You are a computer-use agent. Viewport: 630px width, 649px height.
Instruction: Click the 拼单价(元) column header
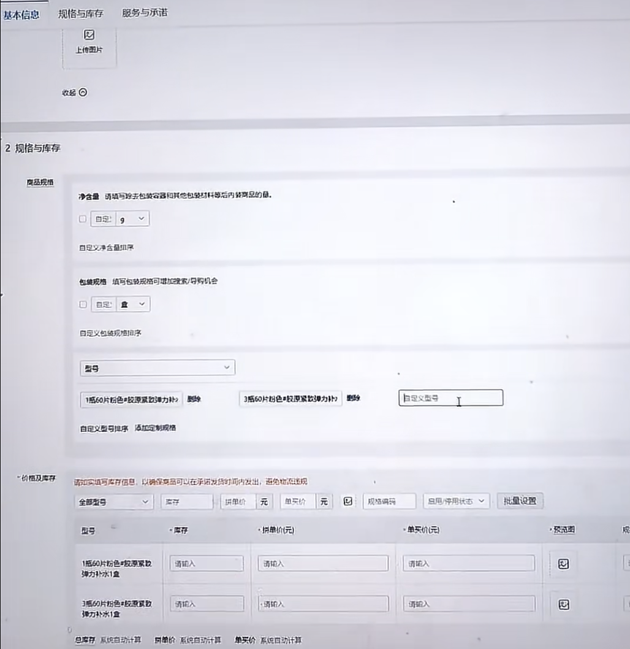(x=278, y=530)
